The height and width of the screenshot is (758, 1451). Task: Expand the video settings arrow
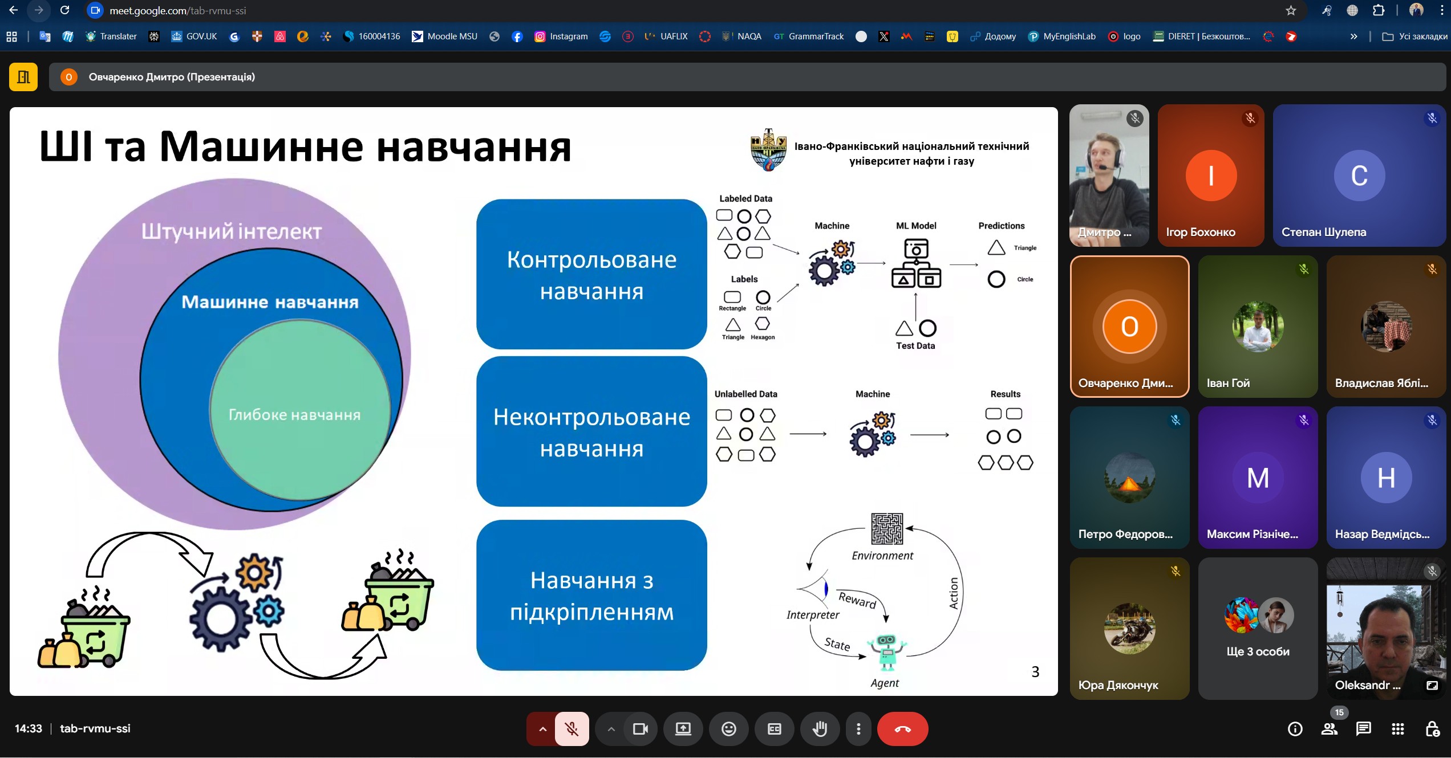tap(611, 729)
